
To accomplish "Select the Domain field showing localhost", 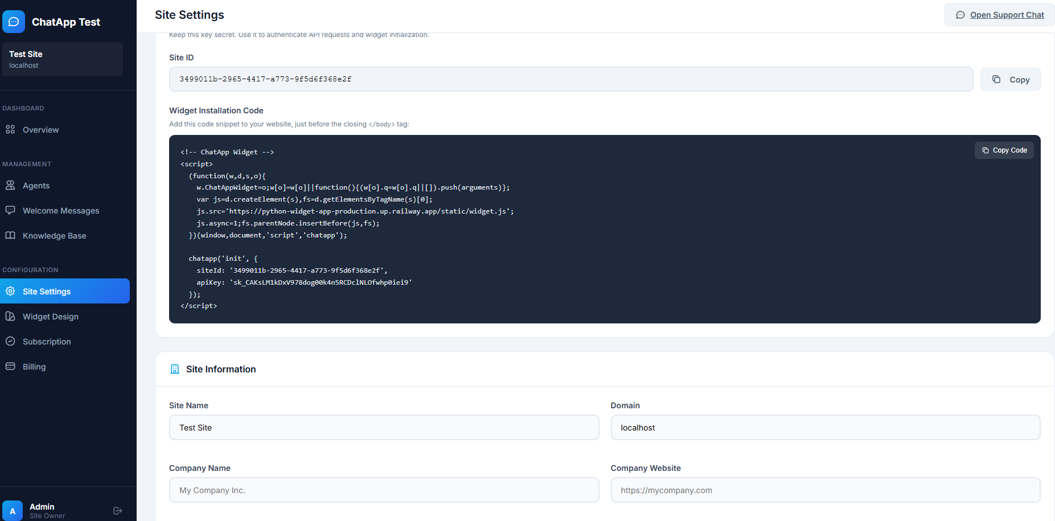I will tap(825, 427).
